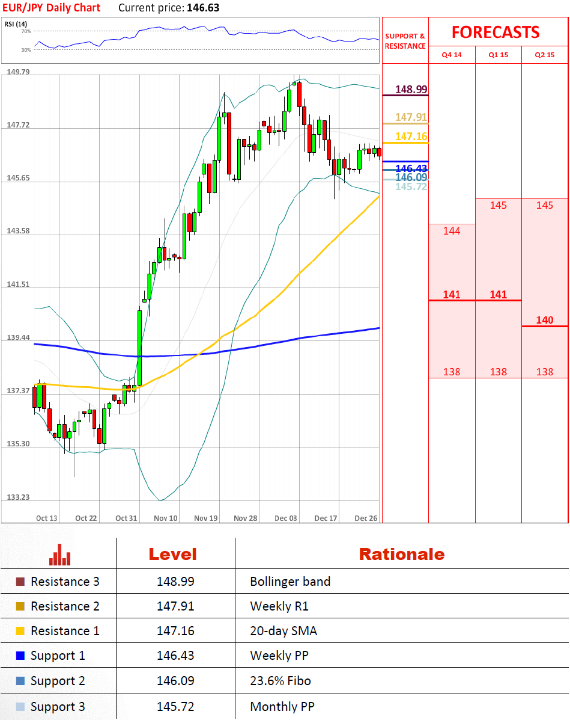This screenshot has height=720, width=570.
Task: Select the 'Resistance 2' row label
Action: point(65,606)
